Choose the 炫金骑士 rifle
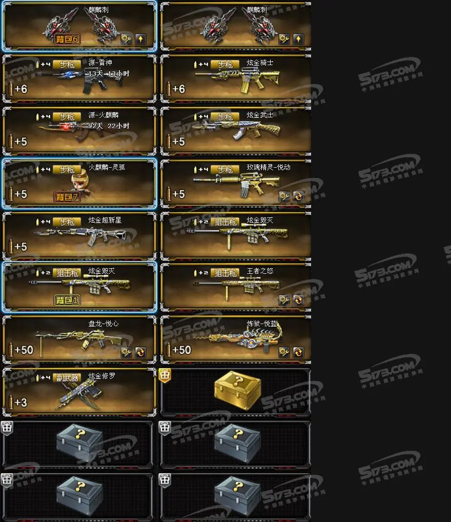Image resolution: width=451 pixels, height=522 pixels. pyautogui.click(x=236, y=78)
